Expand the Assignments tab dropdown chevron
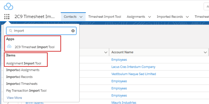The height and width of the screenshot is (104, 209). tap(150, 17)
